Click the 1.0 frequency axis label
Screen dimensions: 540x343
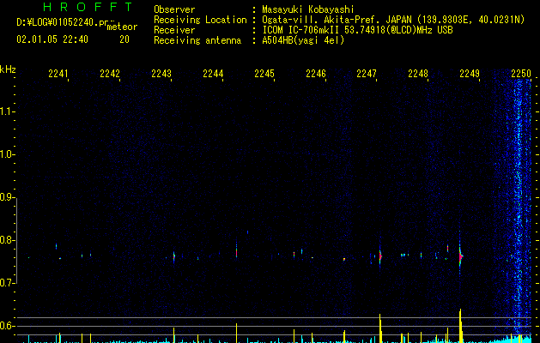coord(7,154)
